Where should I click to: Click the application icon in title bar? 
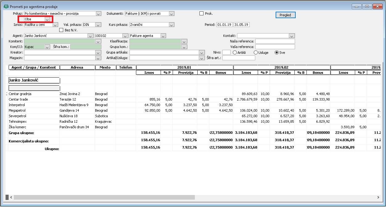click(6, 6)
